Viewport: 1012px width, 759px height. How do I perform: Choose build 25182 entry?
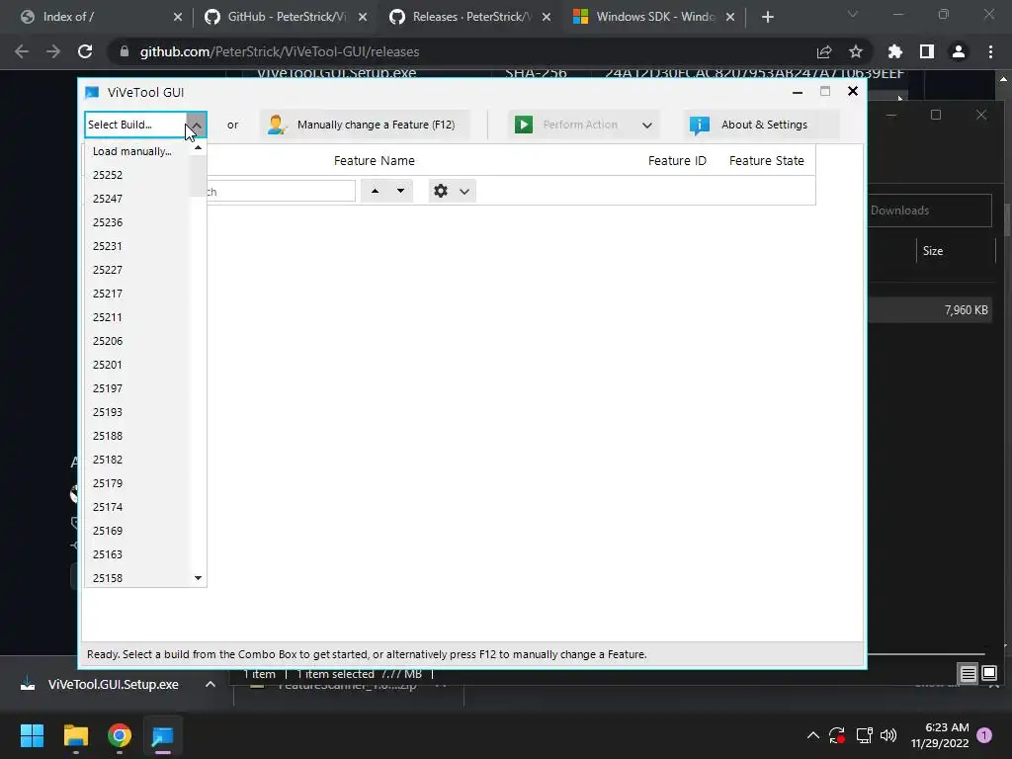point(136,460)
